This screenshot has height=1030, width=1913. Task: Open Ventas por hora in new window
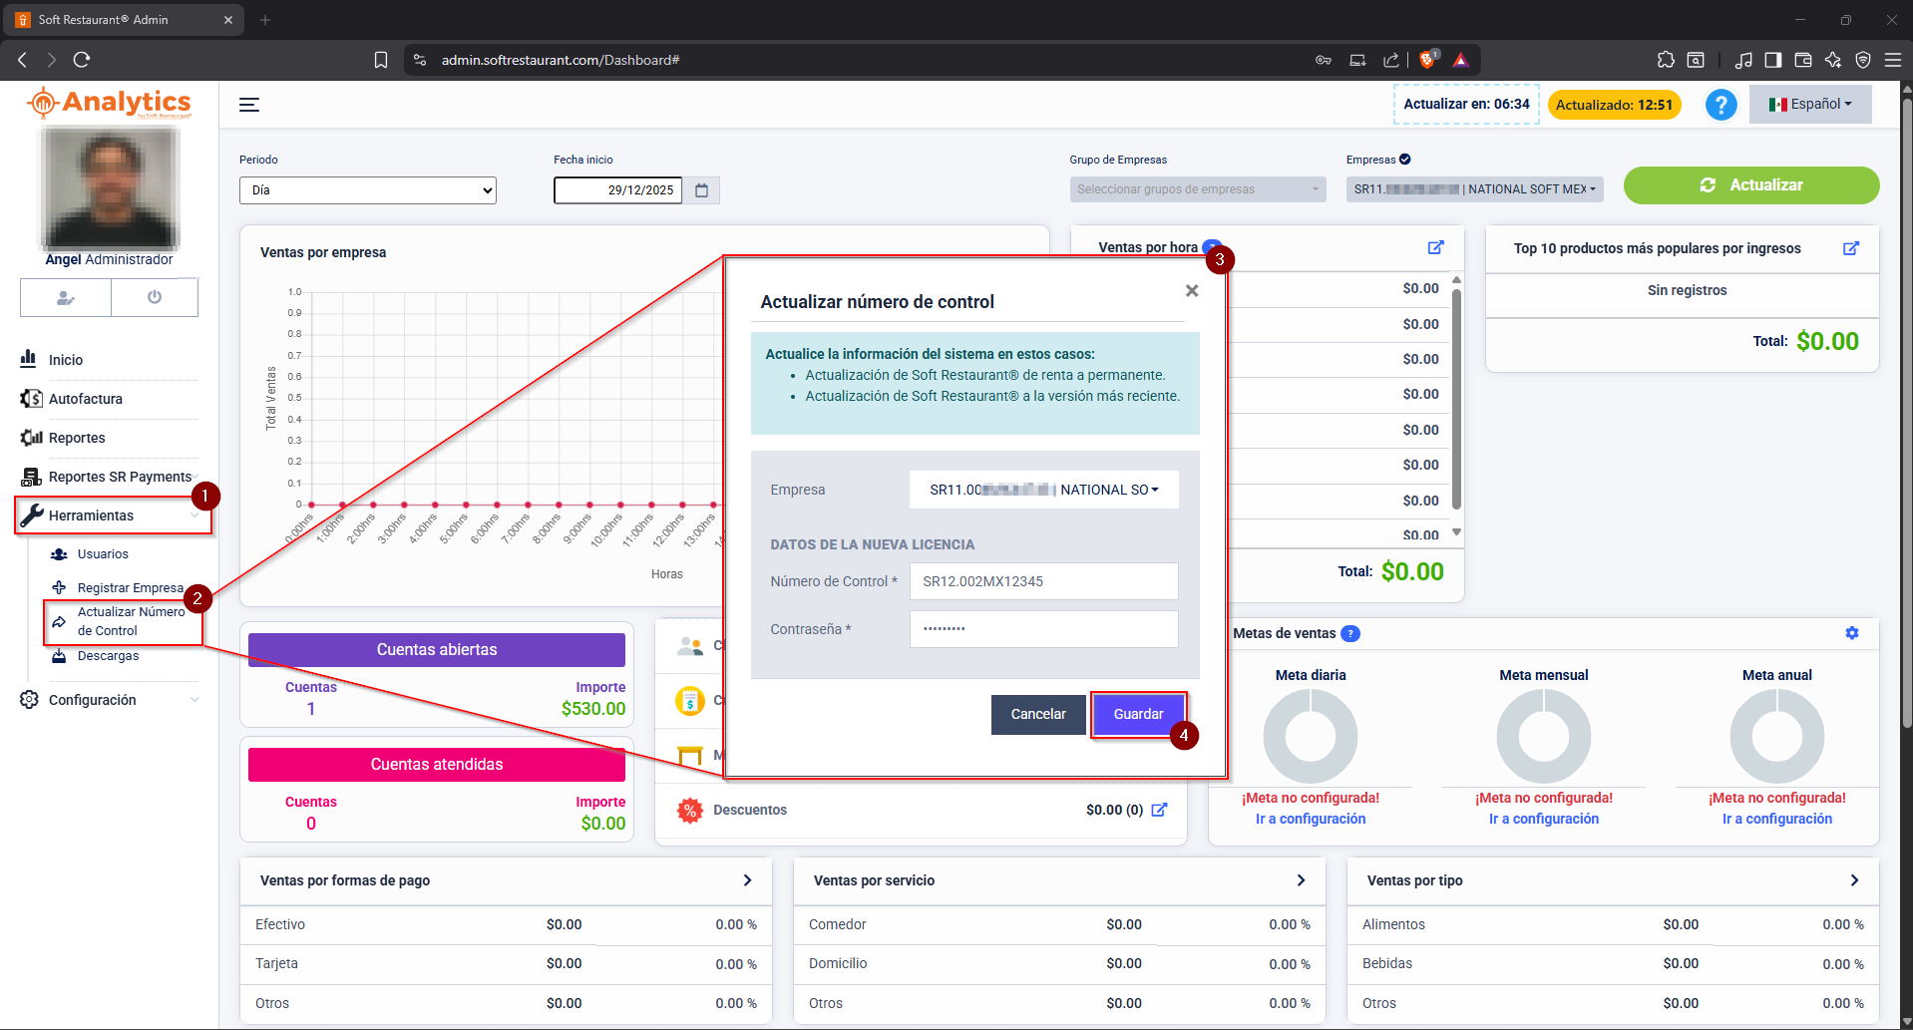[1435, 247]
